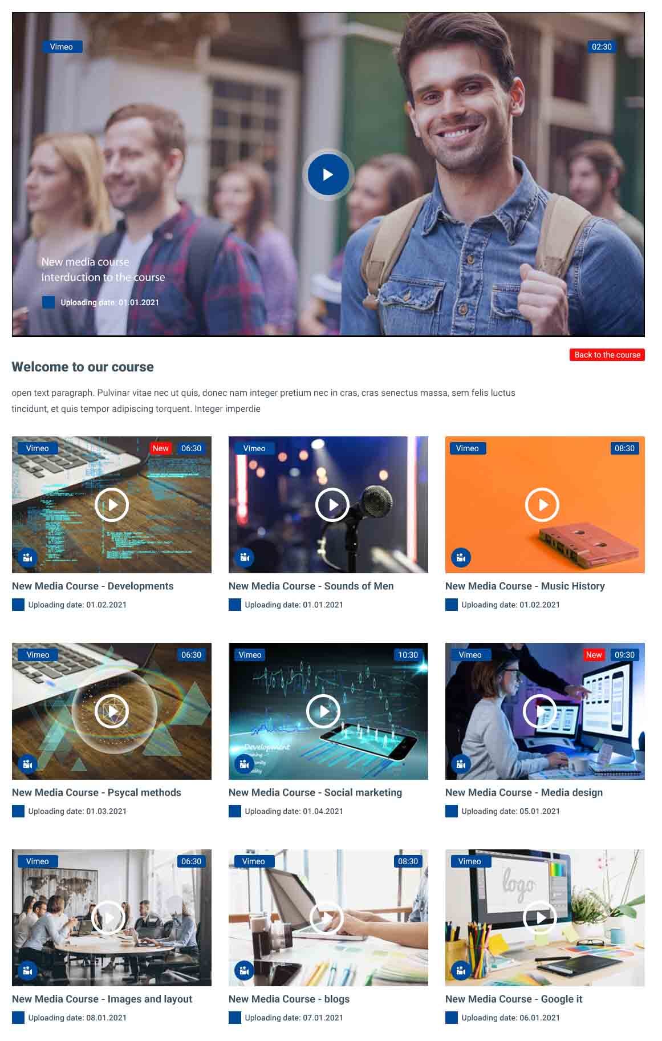
Task: Click camera icon on Sounds of Men thumbnail
Action: pos(244,557)
